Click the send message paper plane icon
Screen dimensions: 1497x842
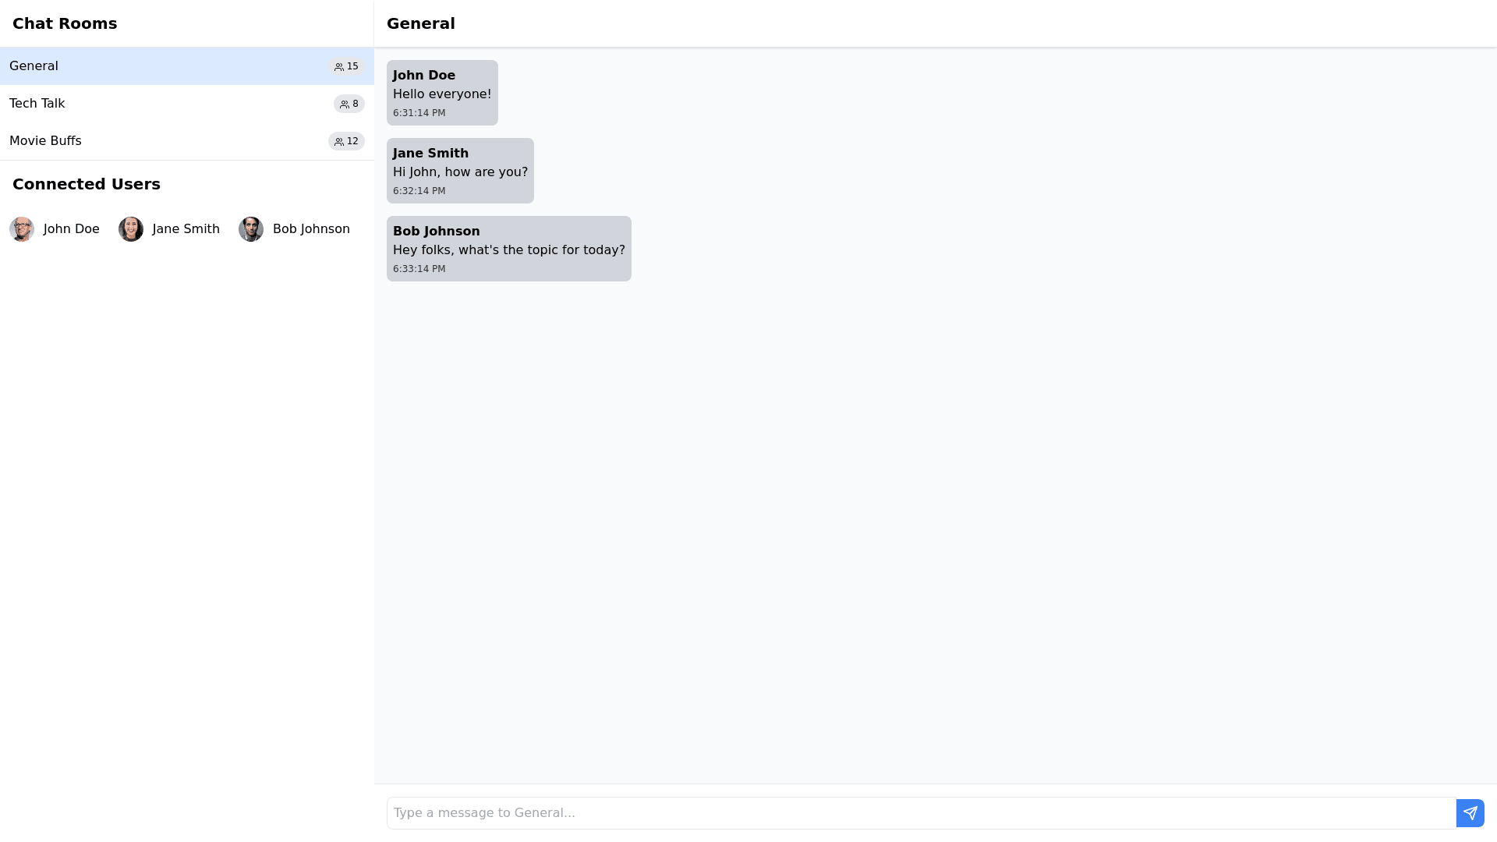tap(1470, 813)
